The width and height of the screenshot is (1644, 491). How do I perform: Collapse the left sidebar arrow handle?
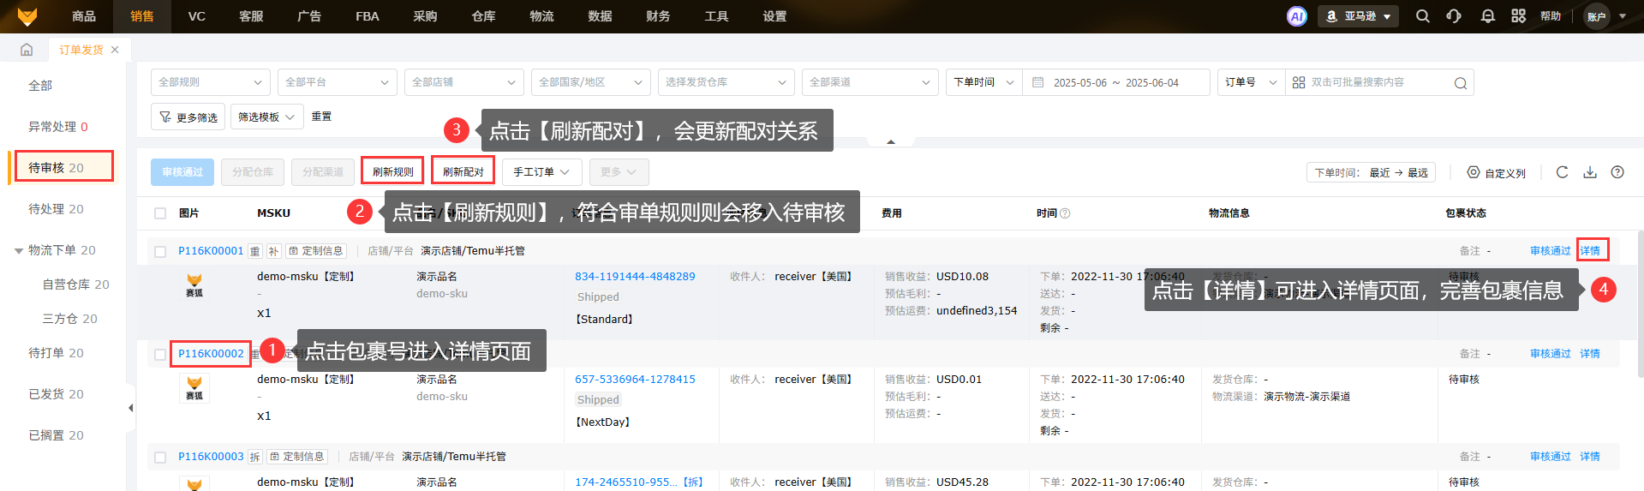131,408
